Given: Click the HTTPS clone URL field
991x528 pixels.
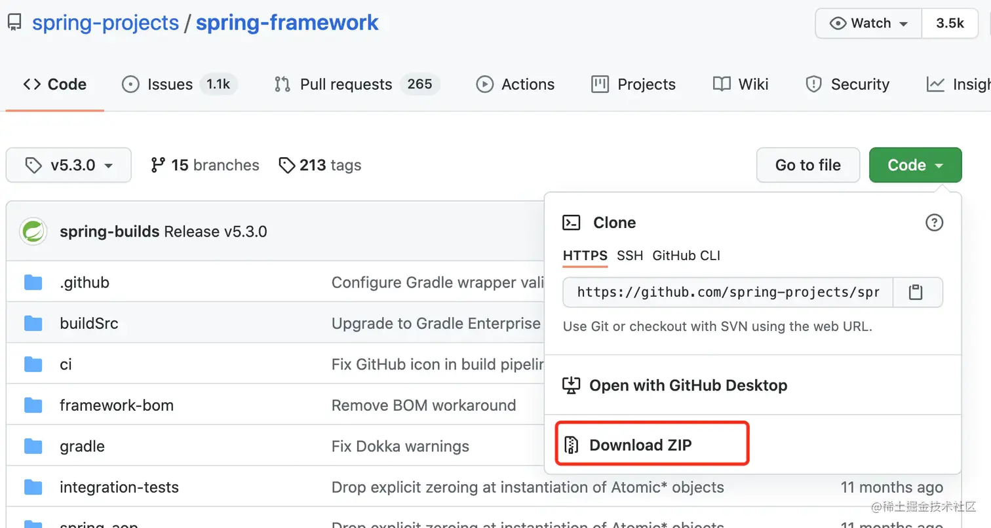Looking at the screenshot, I should [728, 292].
